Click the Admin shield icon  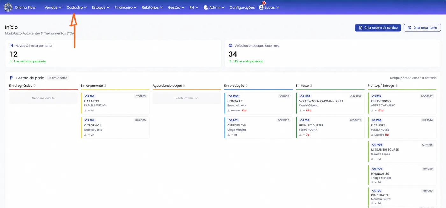pos(205,7)
